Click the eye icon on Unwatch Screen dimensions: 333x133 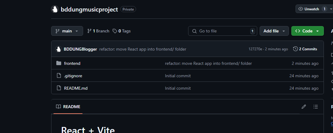click(300, 9)
